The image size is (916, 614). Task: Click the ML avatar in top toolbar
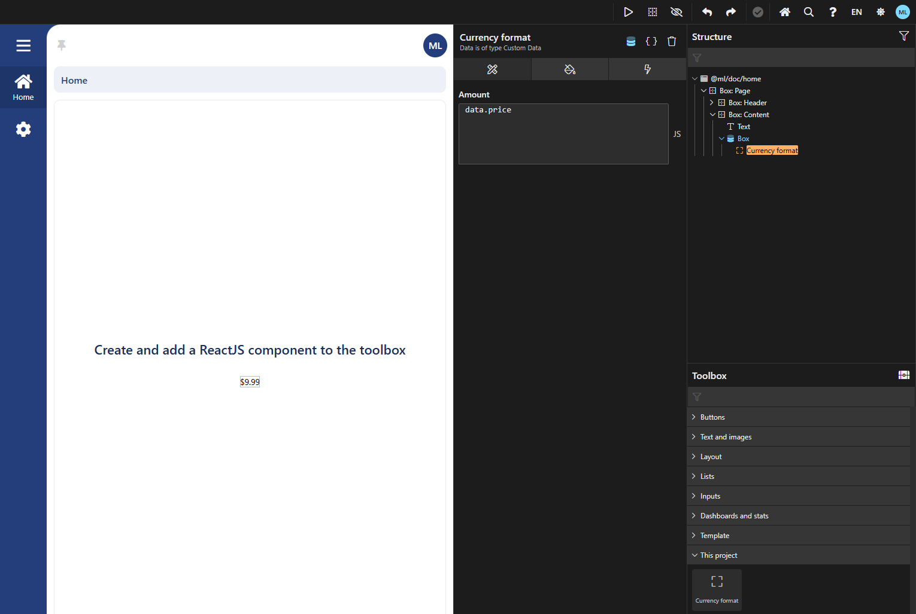[x=903, y=12]
